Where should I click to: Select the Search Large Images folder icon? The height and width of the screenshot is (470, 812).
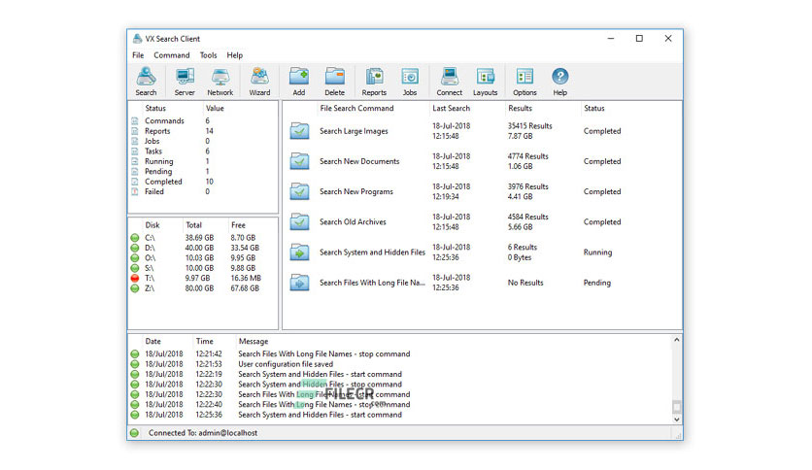click(299, 131)
